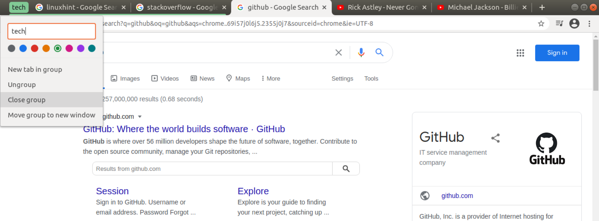
Task: Select the green group color
Action: (x=58, y=48)
